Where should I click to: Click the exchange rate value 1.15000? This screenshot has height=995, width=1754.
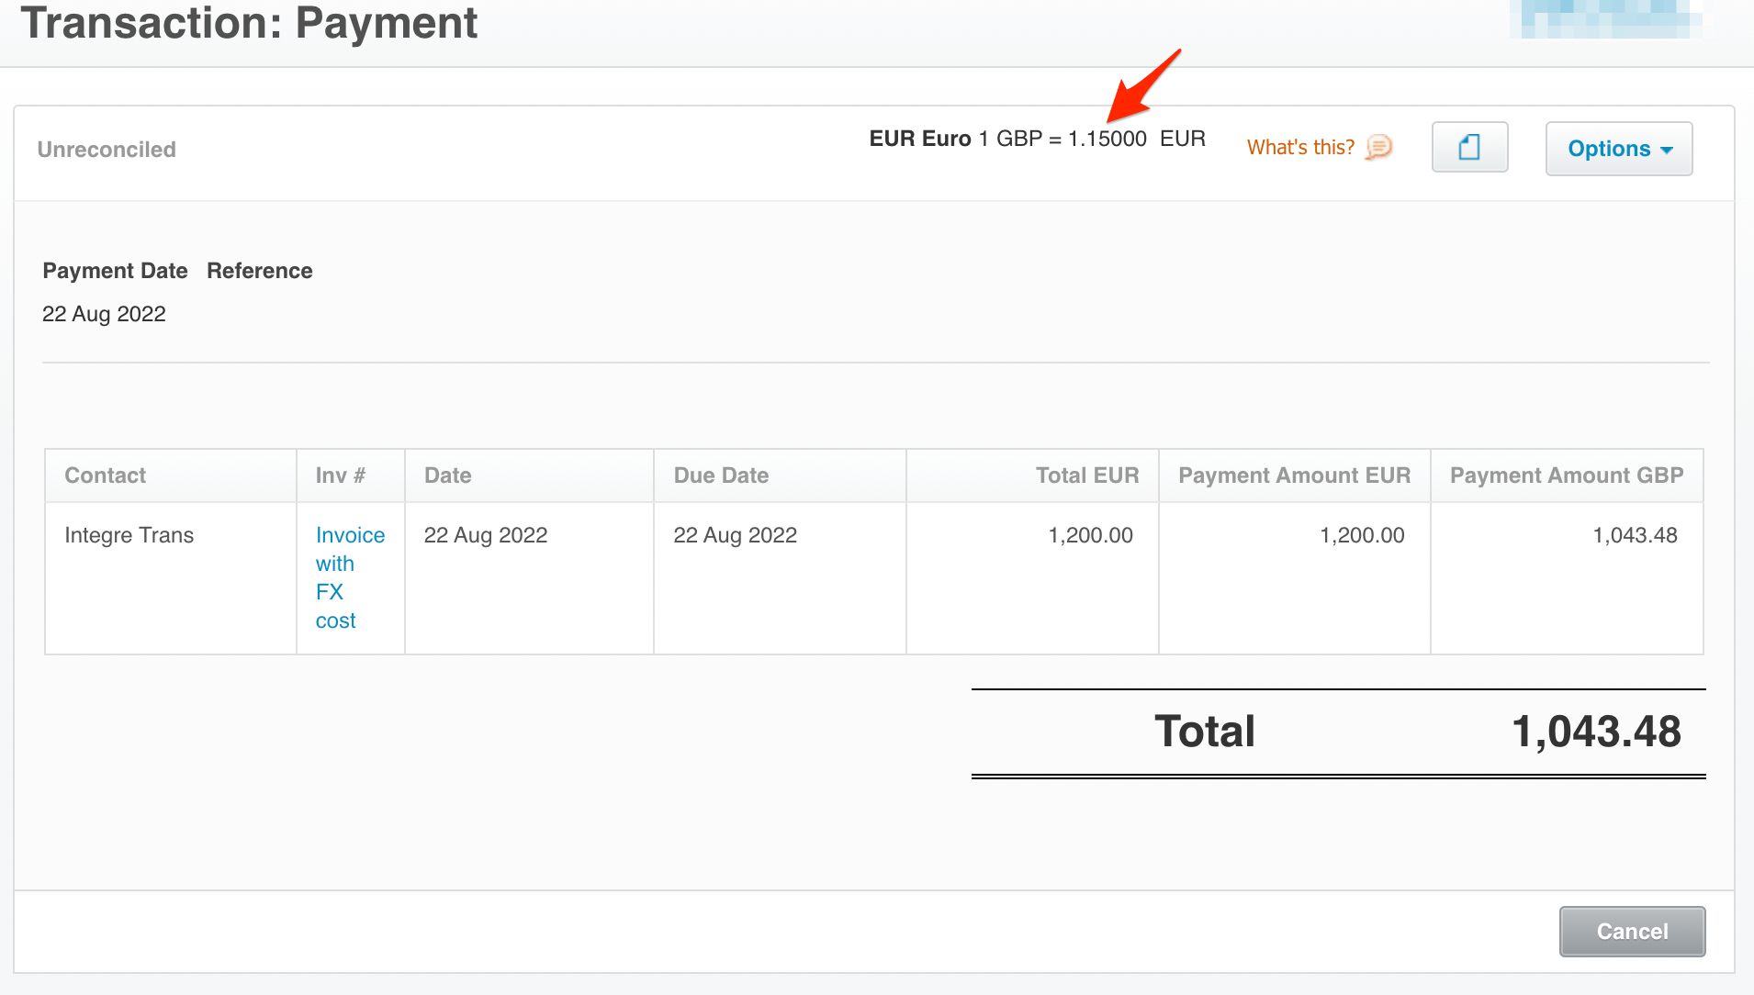1107,138
